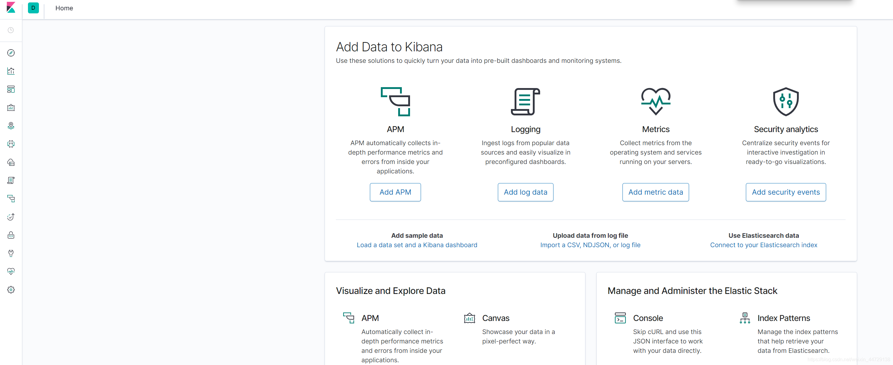Click the Security analytics heading
This screenshot has height=365, width=893.
tap(786, 129)
